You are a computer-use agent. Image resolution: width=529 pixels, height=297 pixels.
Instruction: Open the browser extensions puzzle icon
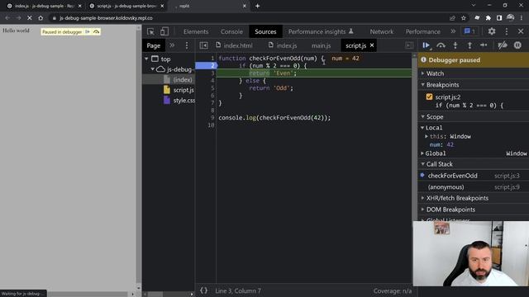point(488,18)
